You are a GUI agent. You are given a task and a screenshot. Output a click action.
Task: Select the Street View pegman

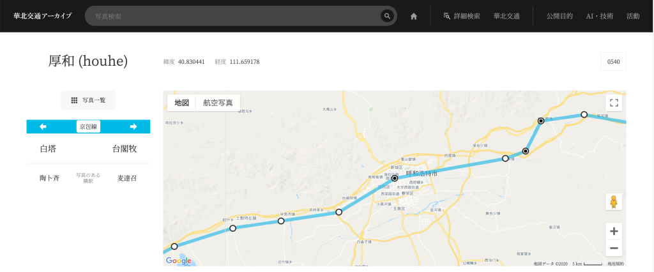614,202
